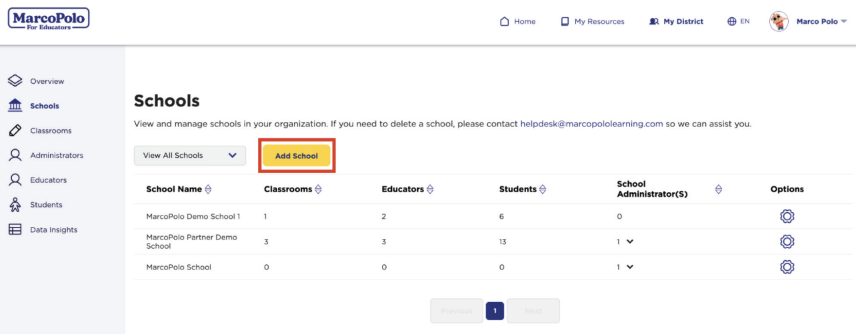
Task: Click the Next pagination button
Action: click(533, 311)
